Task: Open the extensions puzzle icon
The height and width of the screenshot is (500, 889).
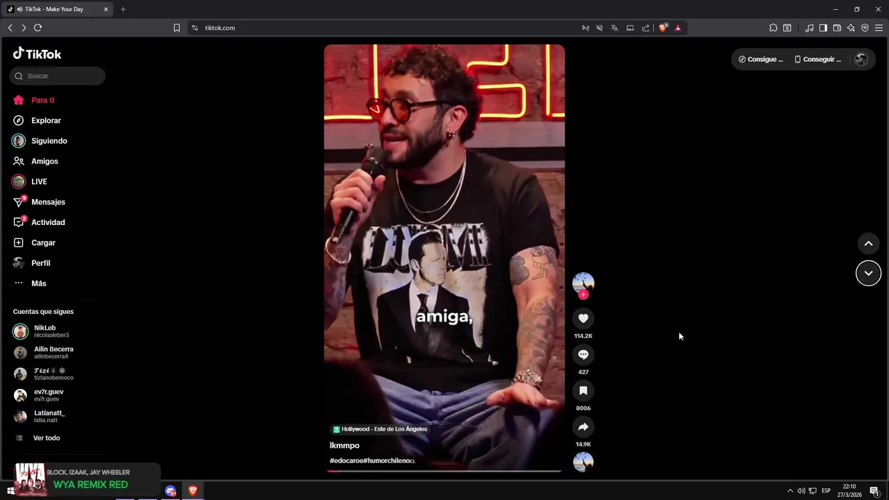Action: pos(773,28)
